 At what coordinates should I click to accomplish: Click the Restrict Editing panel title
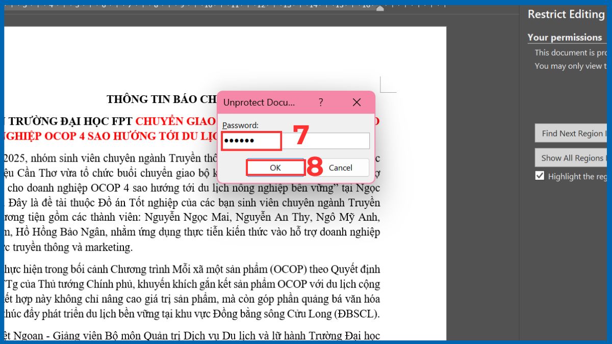(x=566, y=14)
